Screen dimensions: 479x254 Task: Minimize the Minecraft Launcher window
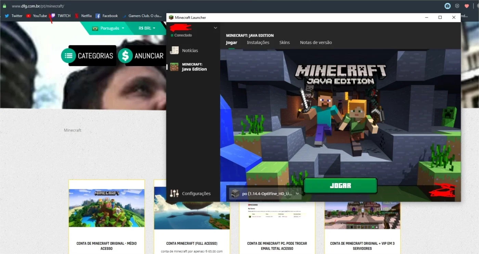427,17
